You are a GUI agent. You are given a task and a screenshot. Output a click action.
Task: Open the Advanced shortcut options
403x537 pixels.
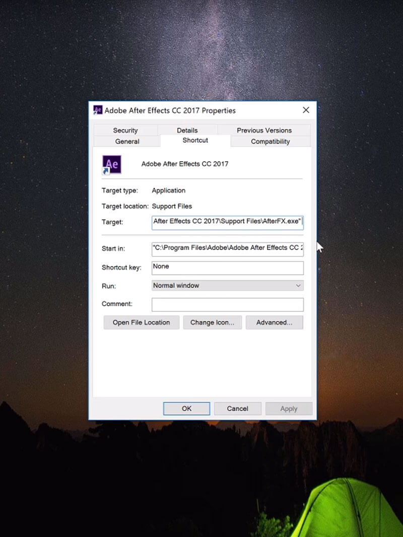pos(274,322)
